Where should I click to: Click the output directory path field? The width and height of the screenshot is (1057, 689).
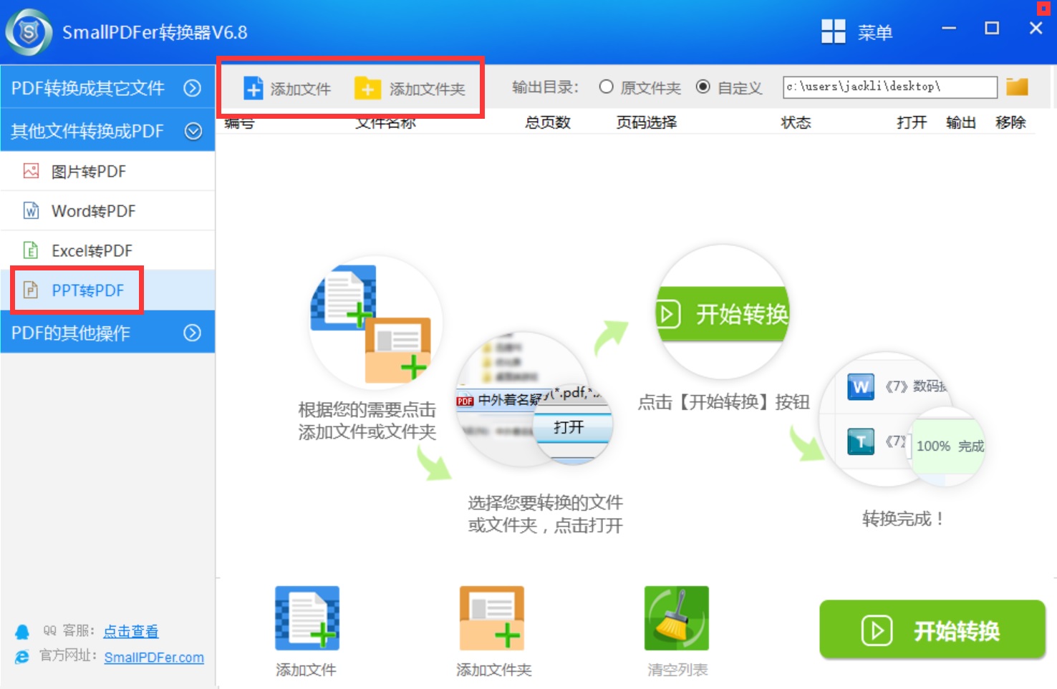tap(890, 87)
